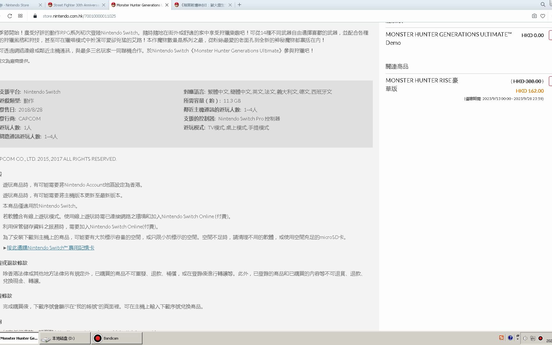This screenshot has height=345, width=552.
Task: Reload the current page
Action: pyautogui.click(x=10, y=16)
